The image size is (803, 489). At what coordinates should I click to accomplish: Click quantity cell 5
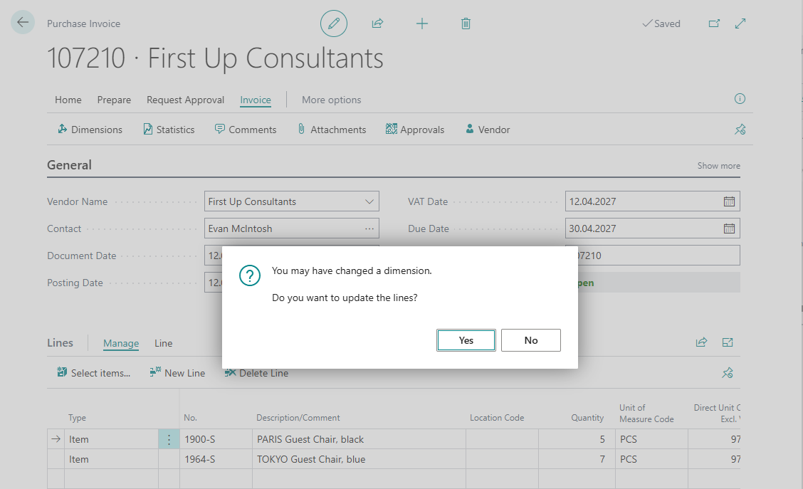point(577,439)
